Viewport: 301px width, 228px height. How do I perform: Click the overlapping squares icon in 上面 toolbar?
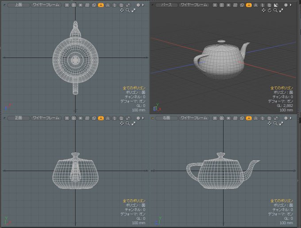94,5
